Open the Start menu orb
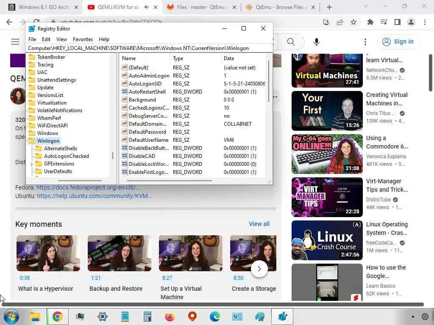Viewport: 434px width, 325px height. 11,317
